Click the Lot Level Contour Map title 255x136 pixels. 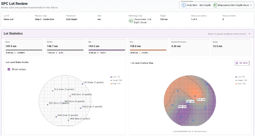(x=142, y=63)
